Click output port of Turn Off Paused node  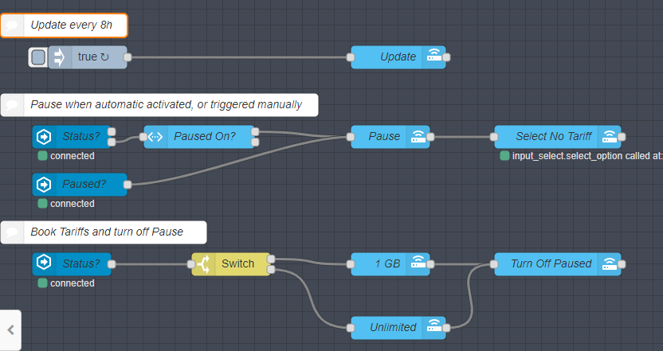(621, 264)
